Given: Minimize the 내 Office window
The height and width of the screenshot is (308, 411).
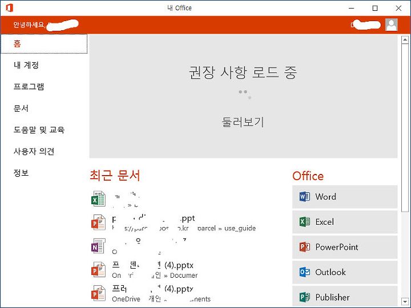Looking at the screenshot, I should (352, 8).
